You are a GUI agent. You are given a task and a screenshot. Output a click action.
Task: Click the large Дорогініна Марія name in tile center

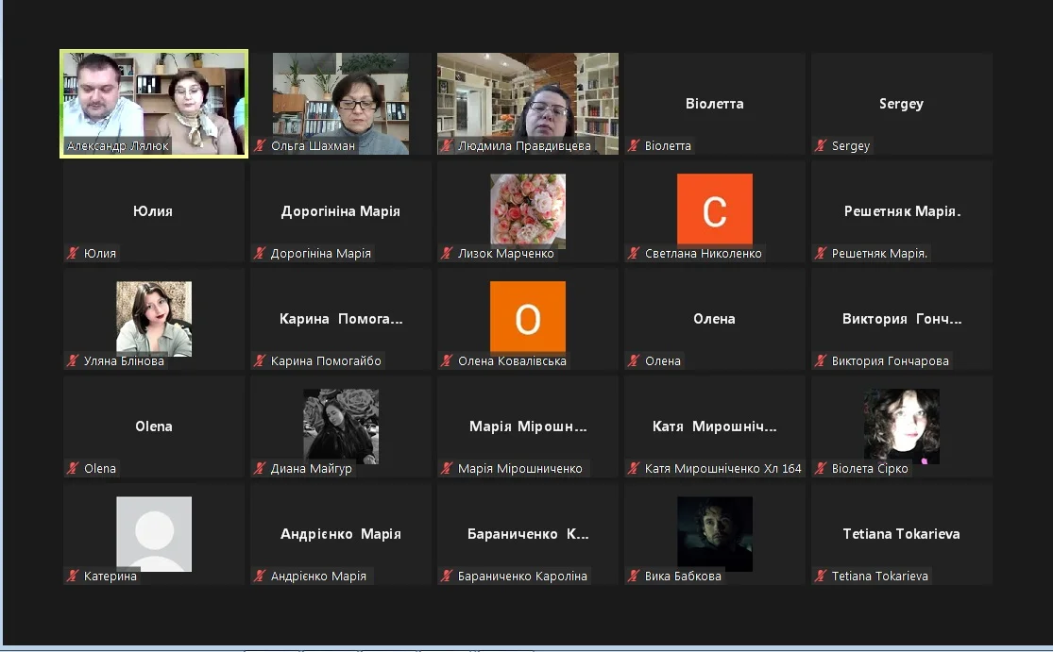click(x=341, y=211)
